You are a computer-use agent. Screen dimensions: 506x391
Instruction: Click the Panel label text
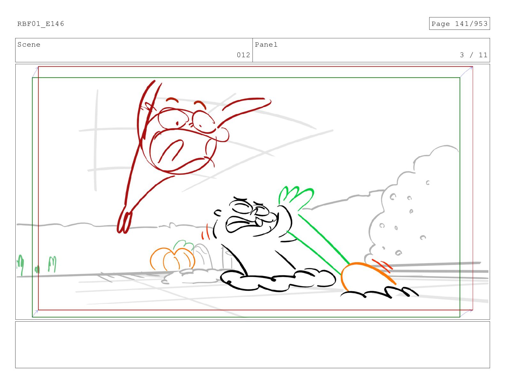point(266,45)
